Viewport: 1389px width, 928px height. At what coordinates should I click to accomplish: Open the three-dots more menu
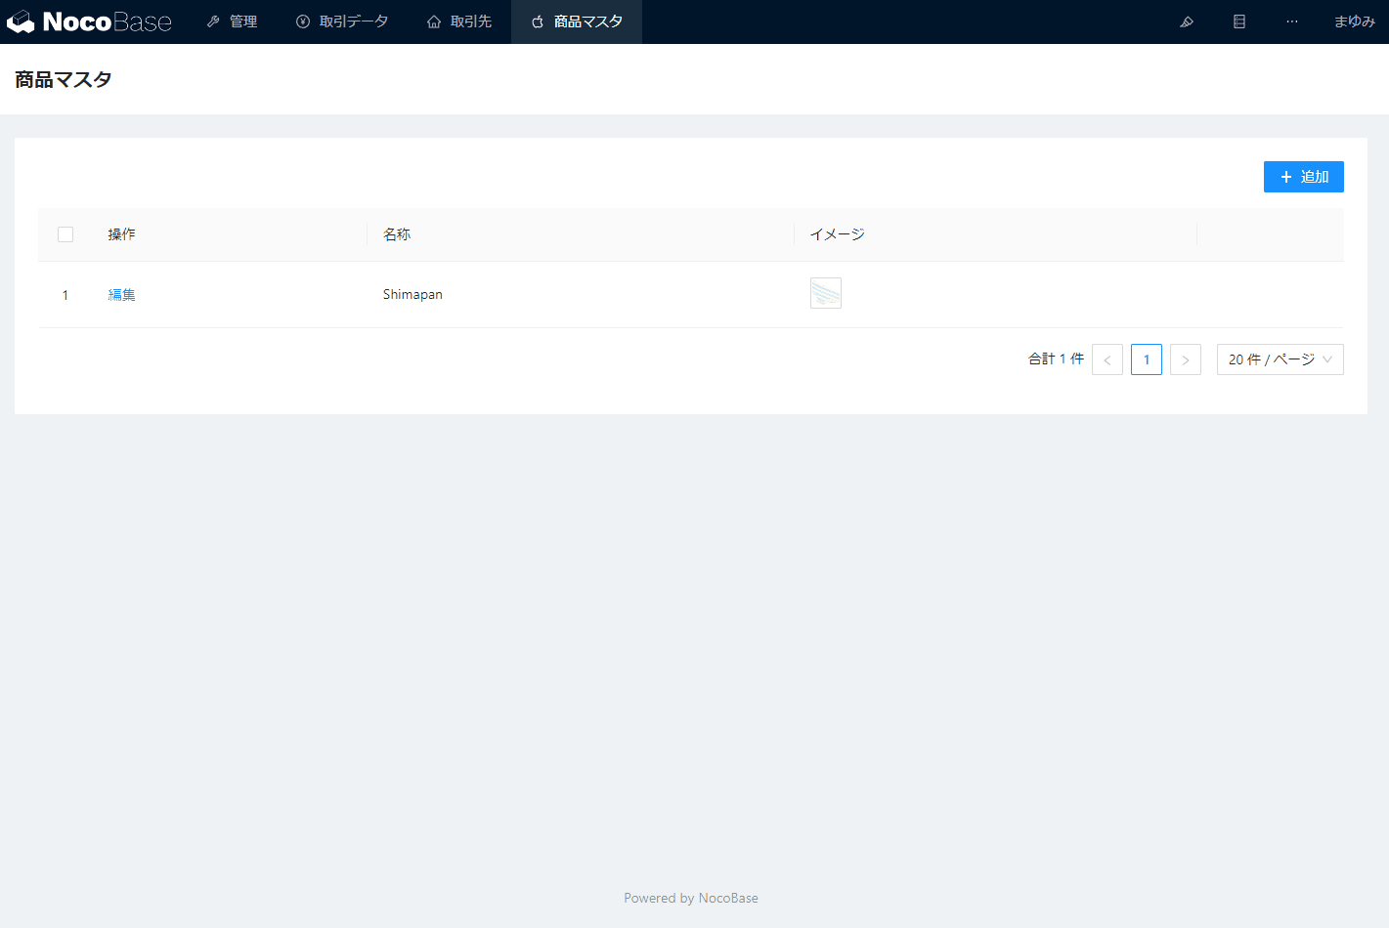pyautogui.click(x=1292, y=21)
